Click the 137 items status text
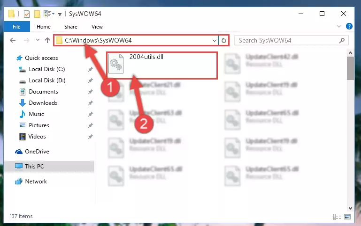The width and height of the screenshot is (361, 226). click(x=21, y=216)
